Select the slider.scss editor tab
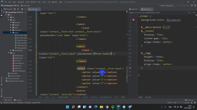The height and width of the screenshot is (110, 197). [x=147, y=9]
